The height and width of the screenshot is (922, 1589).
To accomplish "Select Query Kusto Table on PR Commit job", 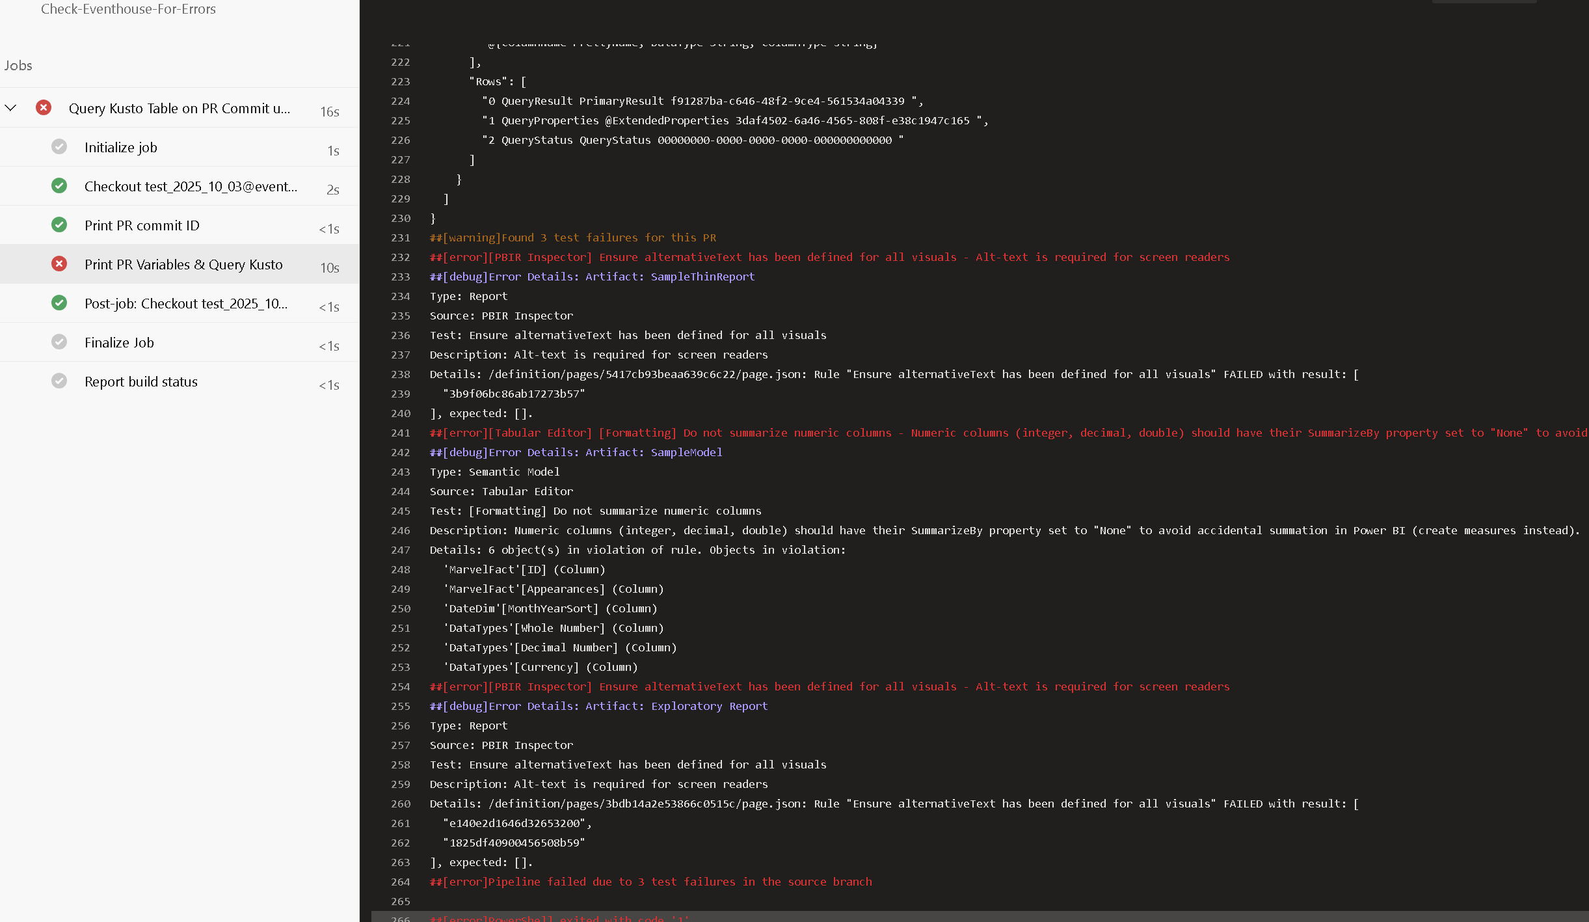I will [x=180, y=109].
